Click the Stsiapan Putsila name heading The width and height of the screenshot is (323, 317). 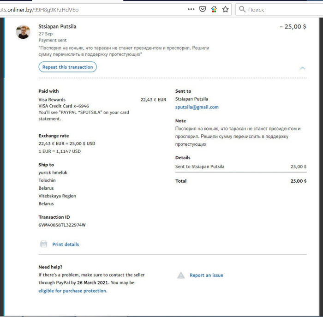click(57, 26)
